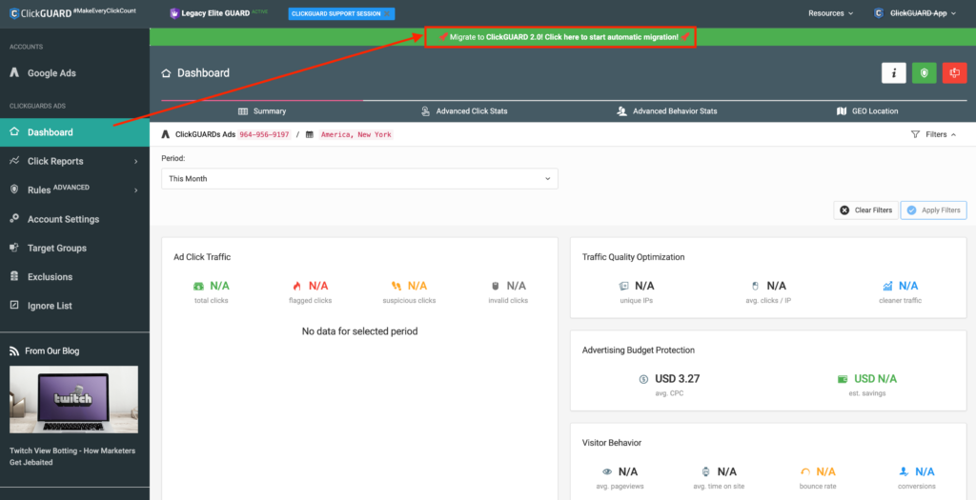The image size is (976, 500).
Task: Click the No data for selected period message
Action: click(x=359, y=331)
